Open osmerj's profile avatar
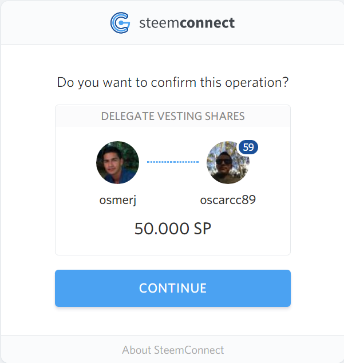 pyautogui.click(x=117, y=163)
